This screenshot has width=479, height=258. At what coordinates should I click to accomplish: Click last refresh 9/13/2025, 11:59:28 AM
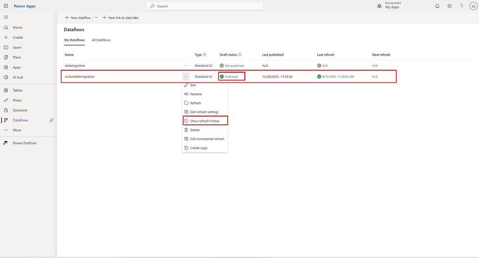coord(338,77)
